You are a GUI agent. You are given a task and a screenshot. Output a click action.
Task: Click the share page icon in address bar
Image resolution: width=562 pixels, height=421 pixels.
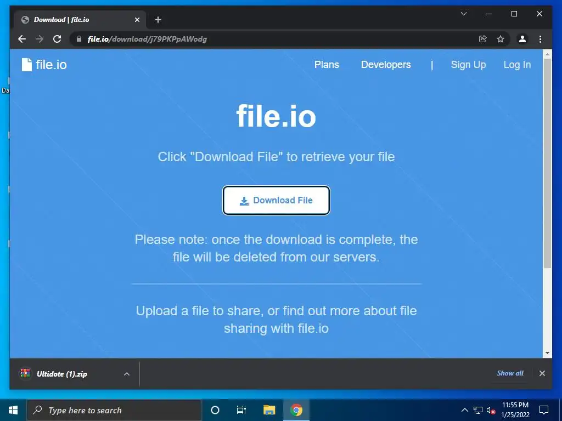pos(483,39)
